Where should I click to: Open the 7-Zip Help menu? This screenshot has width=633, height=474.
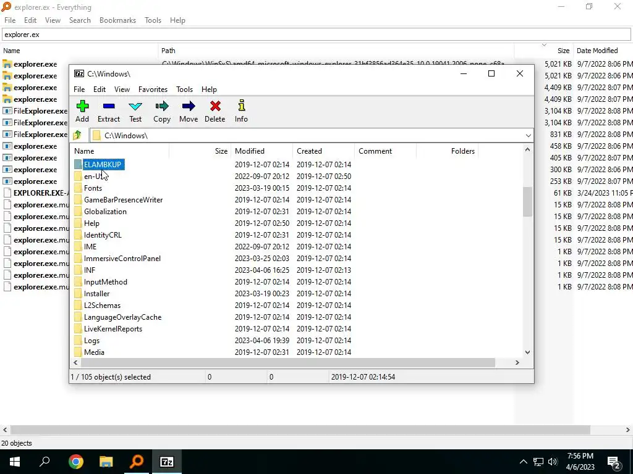coord(209,89)
